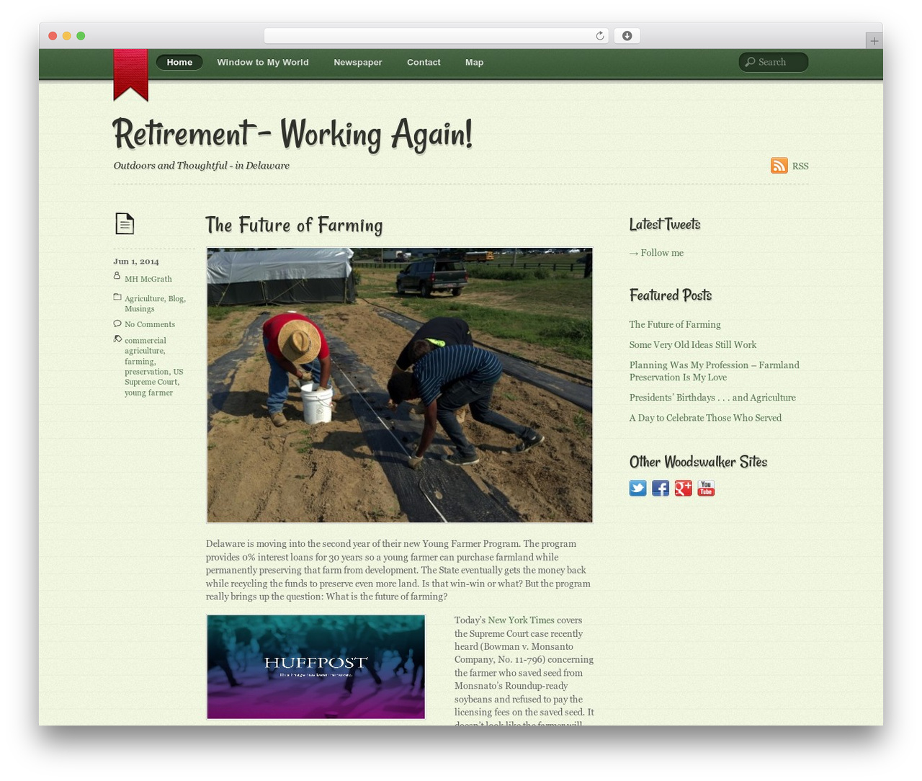Click the orange RSS feed icon
The width and height of the screenshot is (922, 781).
(x=779, y=166)
